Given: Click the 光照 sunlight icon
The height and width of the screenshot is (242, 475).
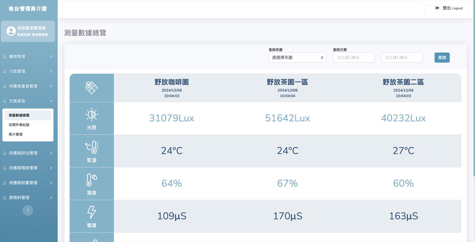Looking at the screenshot, I should point(92,114).
